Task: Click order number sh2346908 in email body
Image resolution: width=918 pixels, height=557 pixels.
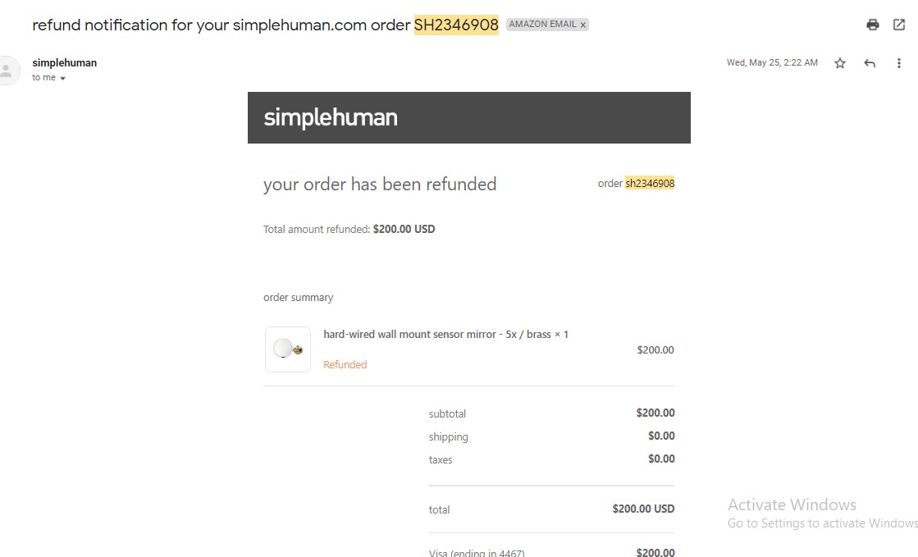Action: (650, 183)
